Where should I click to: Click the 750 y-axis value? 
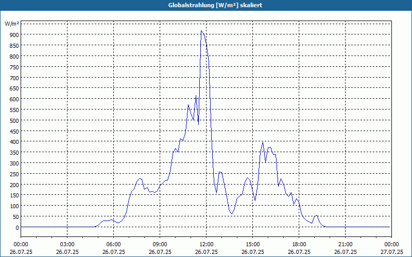click(15, 67)
